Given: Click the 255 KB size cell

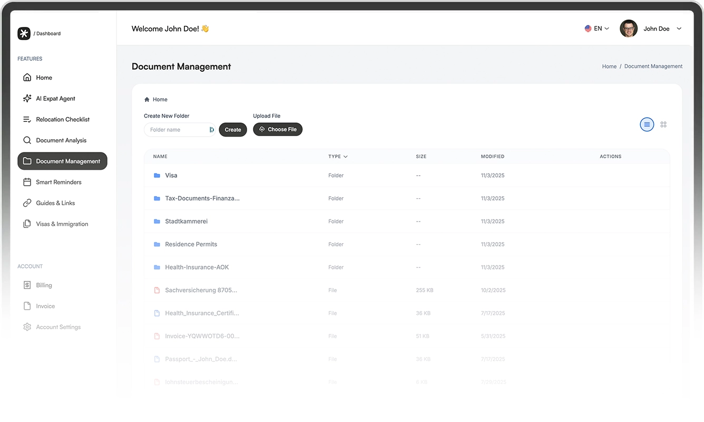Looking at the screenshot, I should point(425,290).
